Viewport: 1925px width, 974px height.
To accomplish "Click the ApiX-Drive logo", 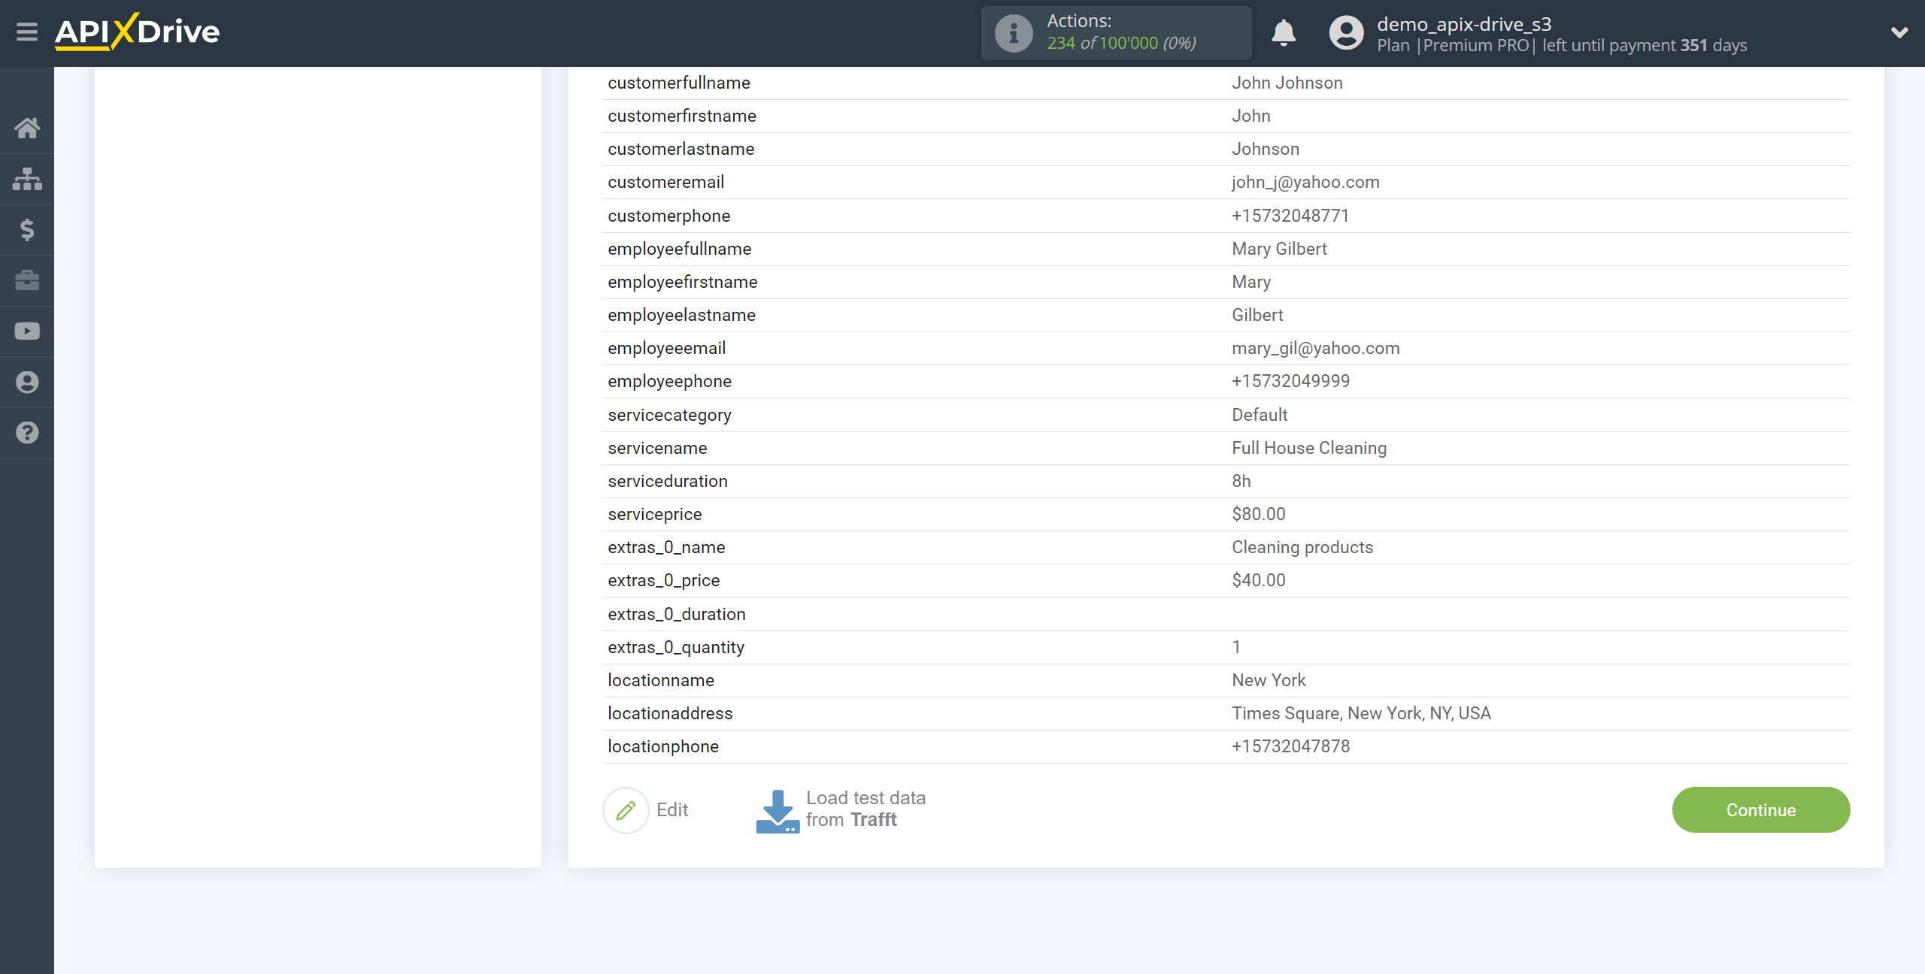I will coord(137,32).
